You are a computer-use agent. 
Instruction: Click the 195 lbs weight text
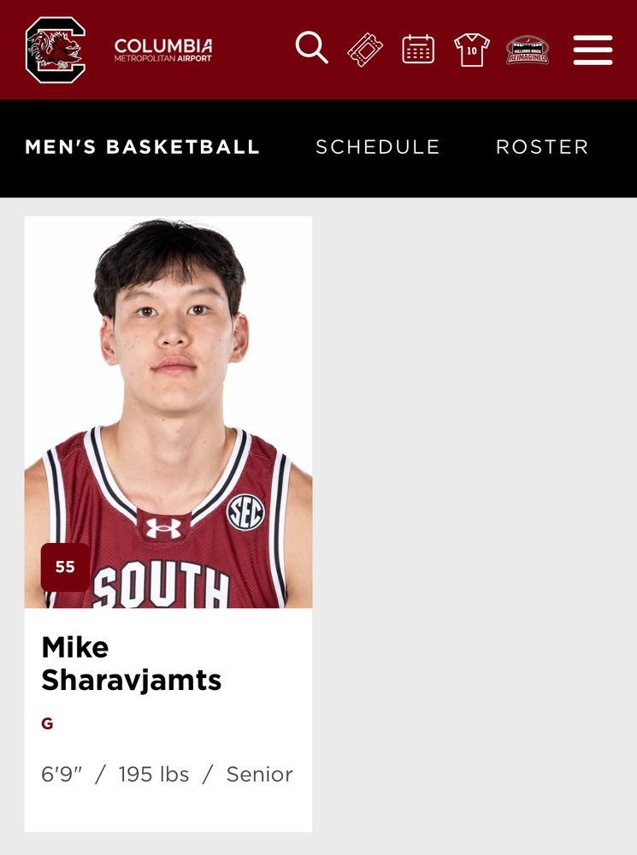tap(154, 775)
